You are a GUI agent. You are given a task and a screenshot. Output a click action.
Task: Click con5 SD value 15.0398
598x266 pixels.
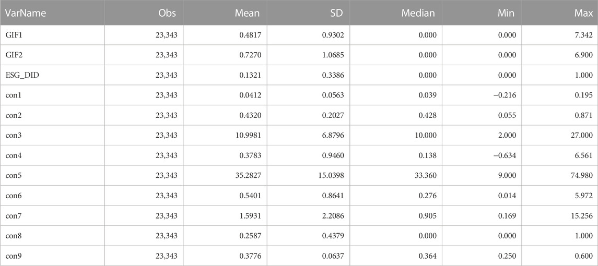click(330, 176)
